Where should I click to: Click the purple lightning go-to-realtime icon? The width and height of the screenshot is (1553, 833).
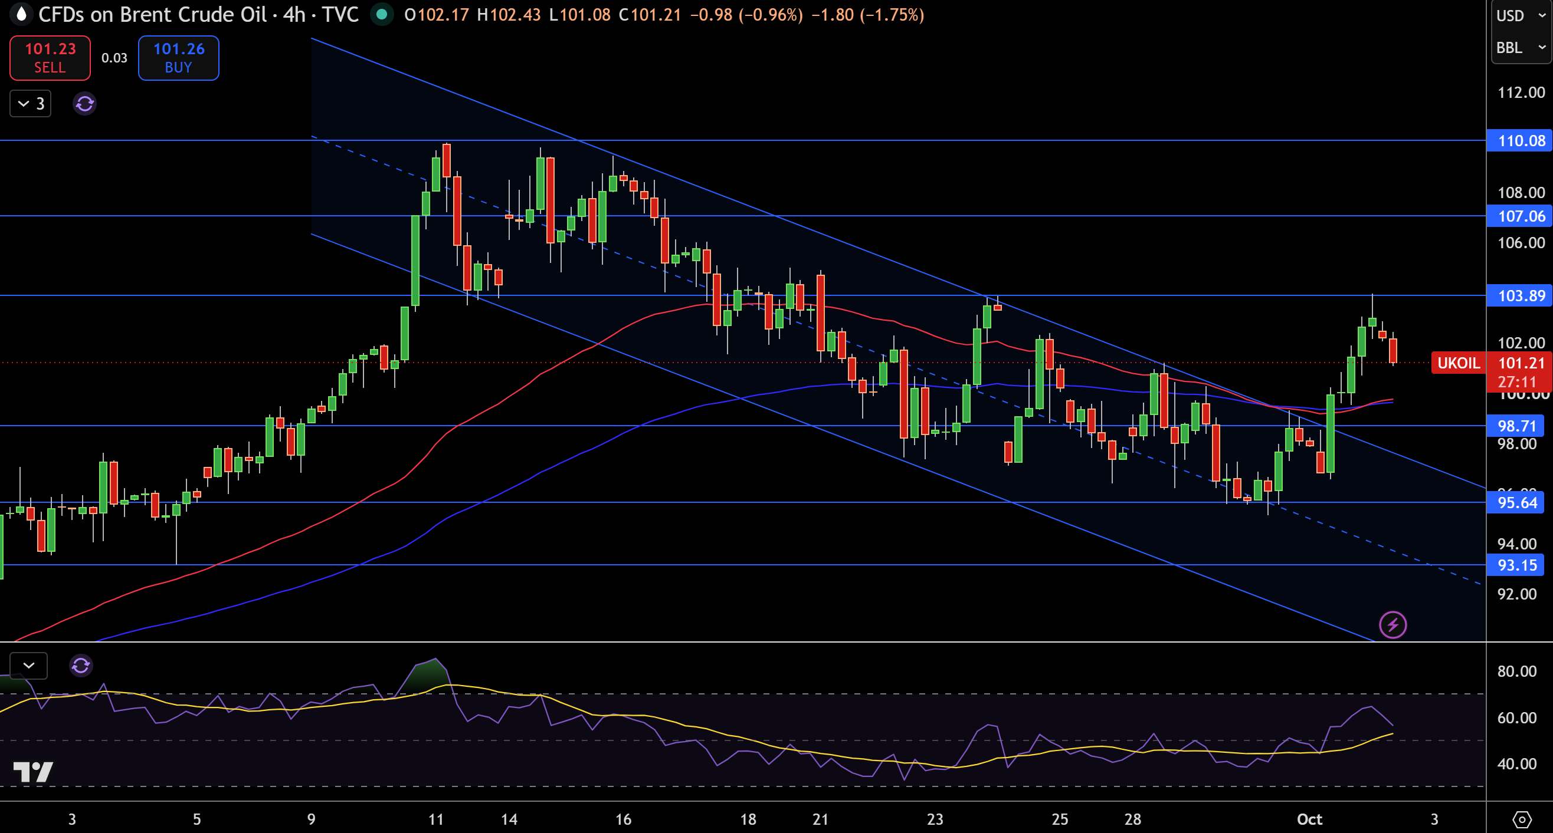click(1393, 624)
